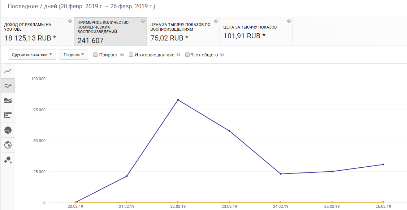Image resolution: width=407 pixels, height=210 pixels.
Task: Switch to the bubble chart icon
Action: [8, 160]
